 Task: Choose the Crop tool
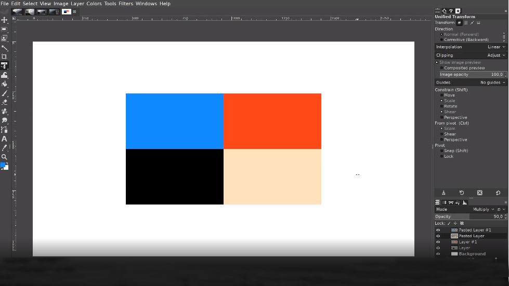click(4, 57)
